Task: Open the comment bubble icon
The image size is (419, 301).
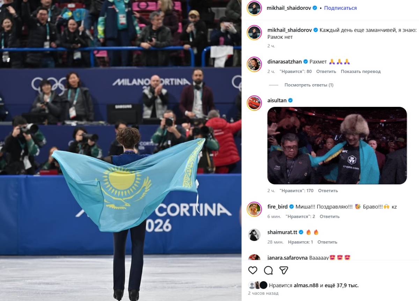Action: tap(268, 270)
